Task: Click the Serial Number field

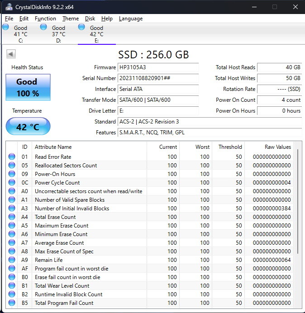Action: coord(157,78)
